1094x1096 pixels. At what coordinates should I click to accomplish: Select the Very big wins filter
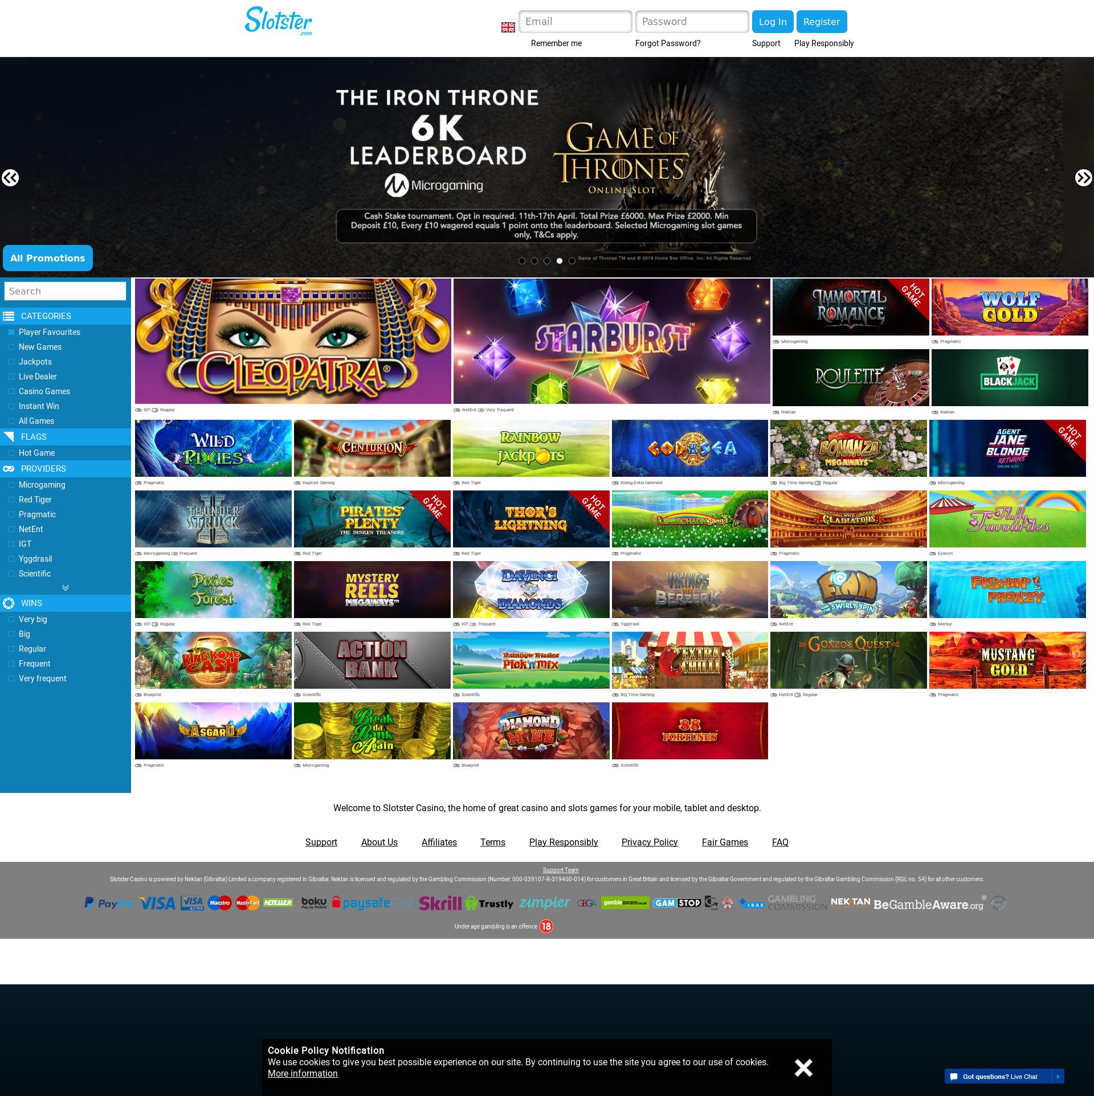pos(11,619)
